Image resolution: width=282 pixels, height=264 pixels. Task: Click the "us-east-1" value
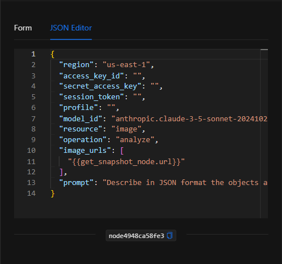coord(126,65)
